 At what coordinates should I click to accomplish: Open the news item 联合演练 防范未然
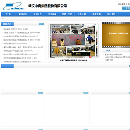pyautogui.click(x=16, y=29)
